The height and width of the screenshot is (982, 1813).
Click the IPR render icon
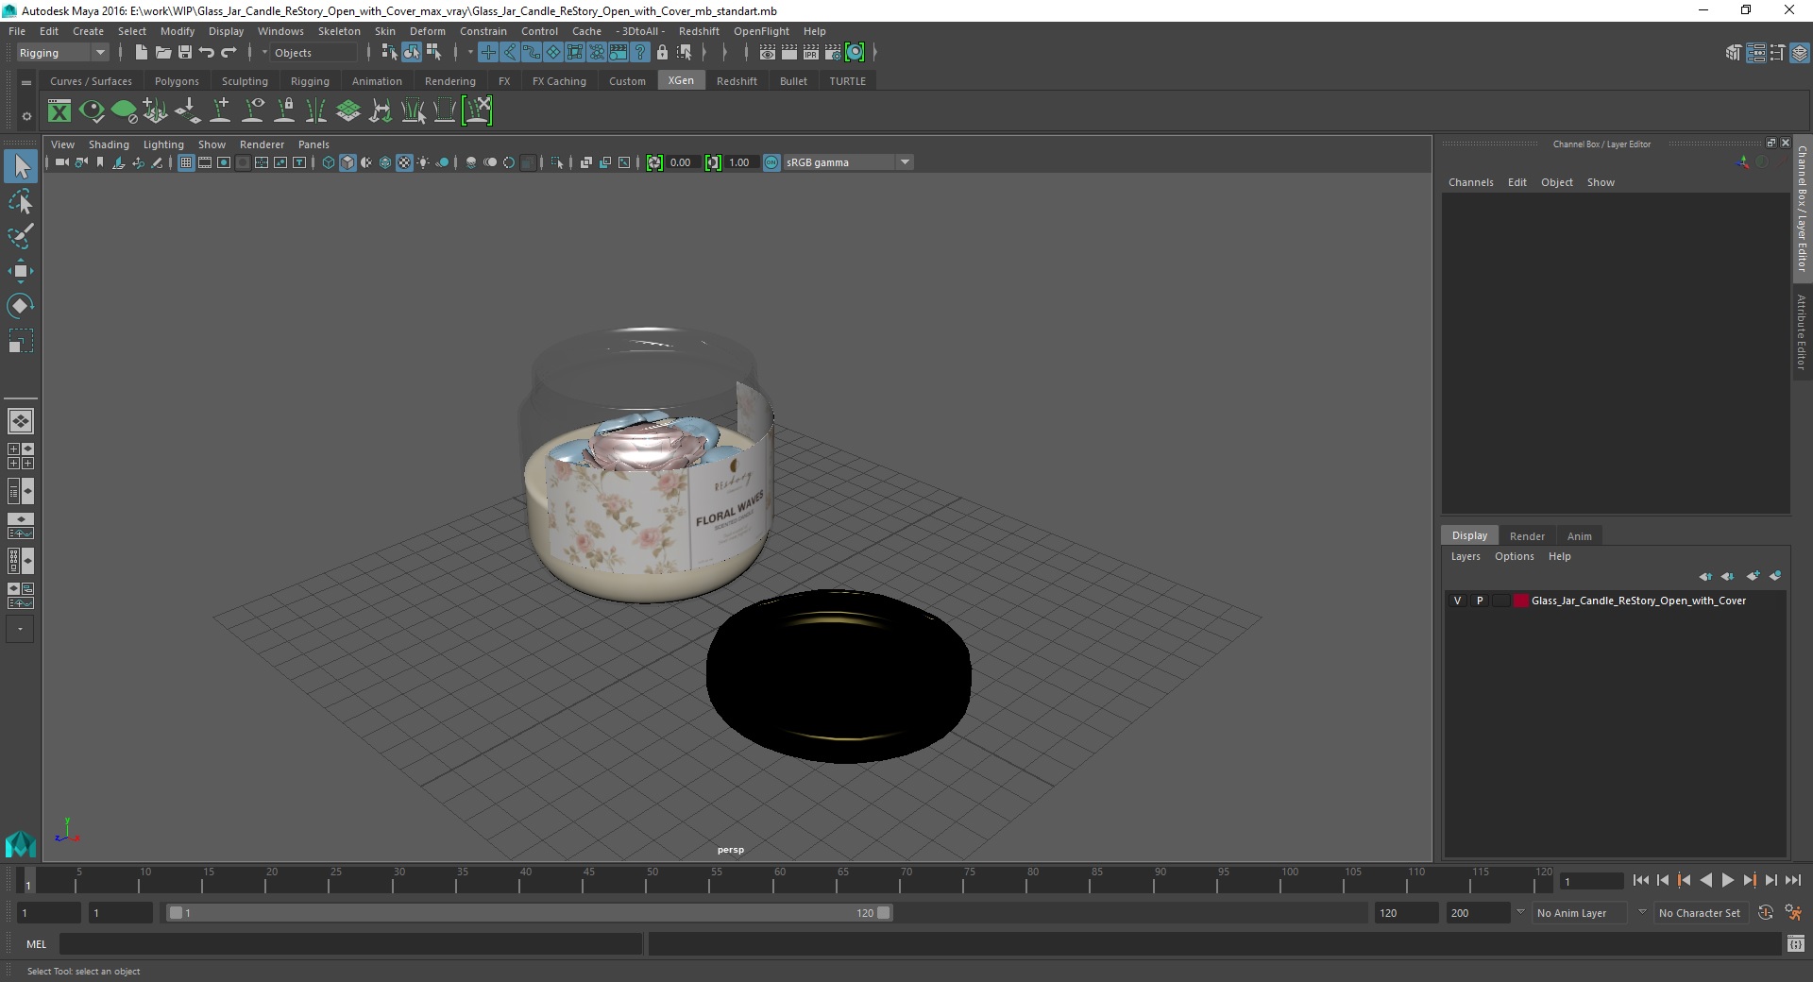coord(811,53)
